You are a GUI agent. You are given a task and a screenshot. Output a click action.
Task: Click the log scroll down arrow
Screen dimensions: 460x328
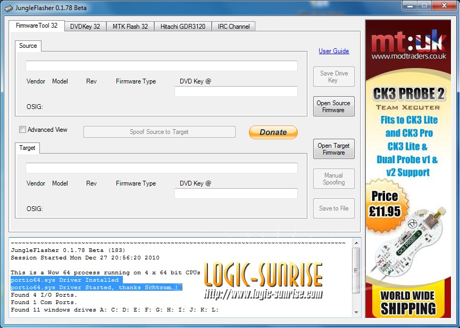356,313
